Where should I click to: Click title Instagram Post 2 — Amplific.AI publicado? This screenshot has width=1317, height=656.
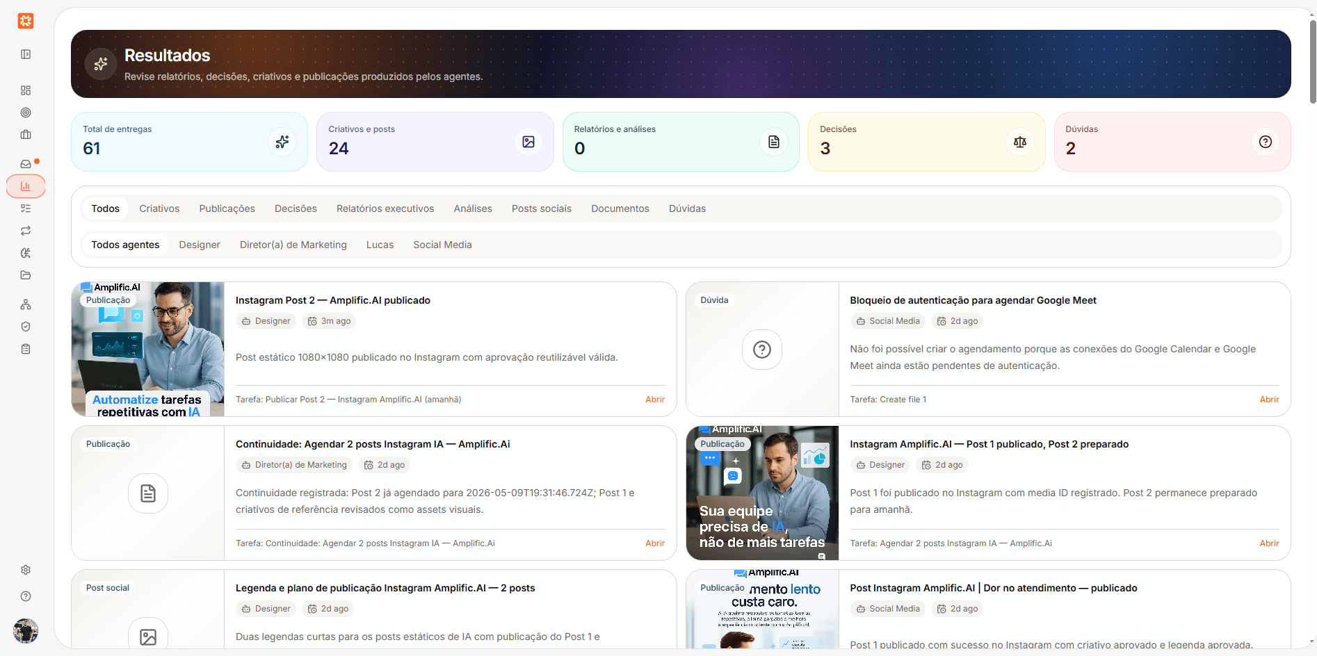click(x=333, y=300)
